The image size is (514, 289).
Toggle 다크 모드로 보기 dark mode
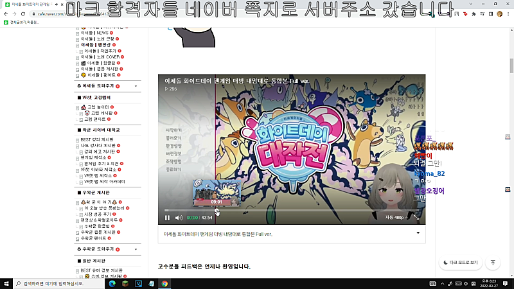pyautogui.click(x=461, y=263)
